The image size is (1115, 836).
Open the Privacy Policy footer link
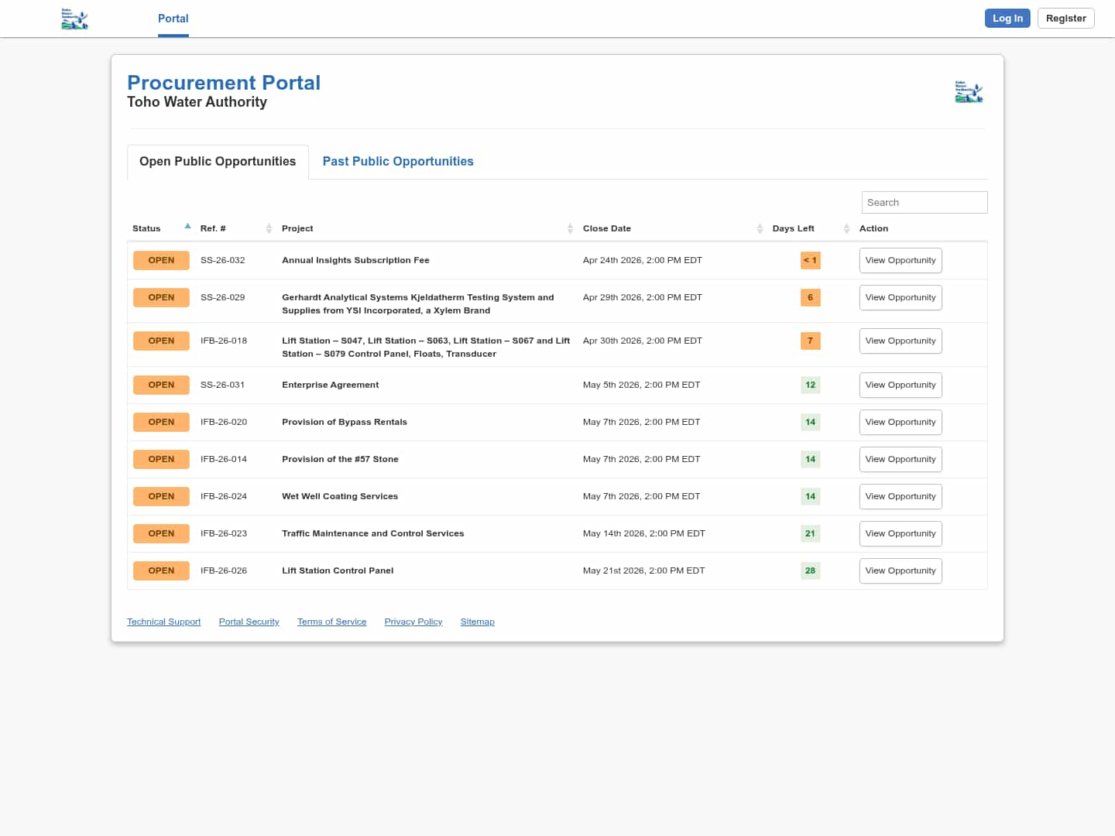pos(413,622)
